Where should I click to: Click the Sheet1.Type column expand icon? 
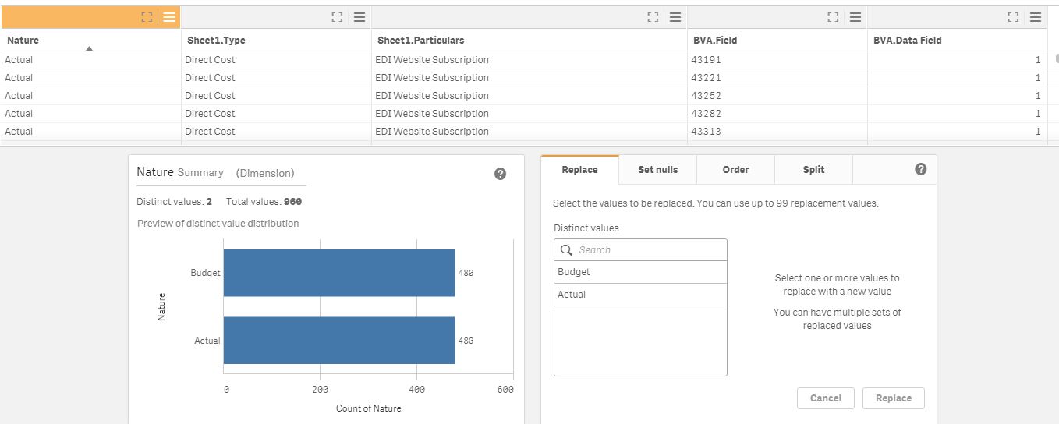coord(337,17)
